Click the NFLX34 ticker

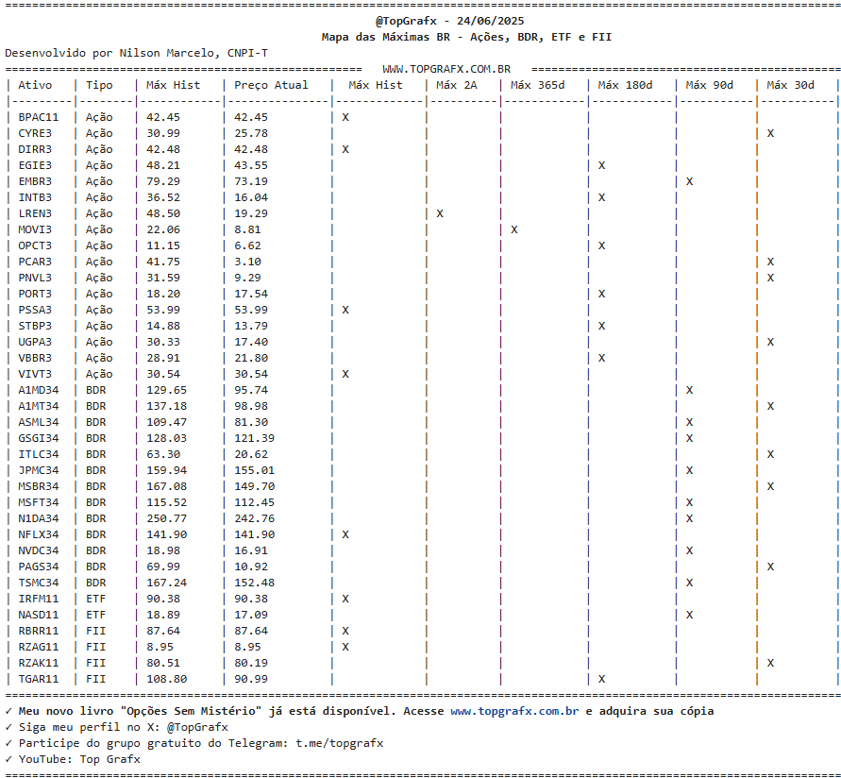[38, 535]
